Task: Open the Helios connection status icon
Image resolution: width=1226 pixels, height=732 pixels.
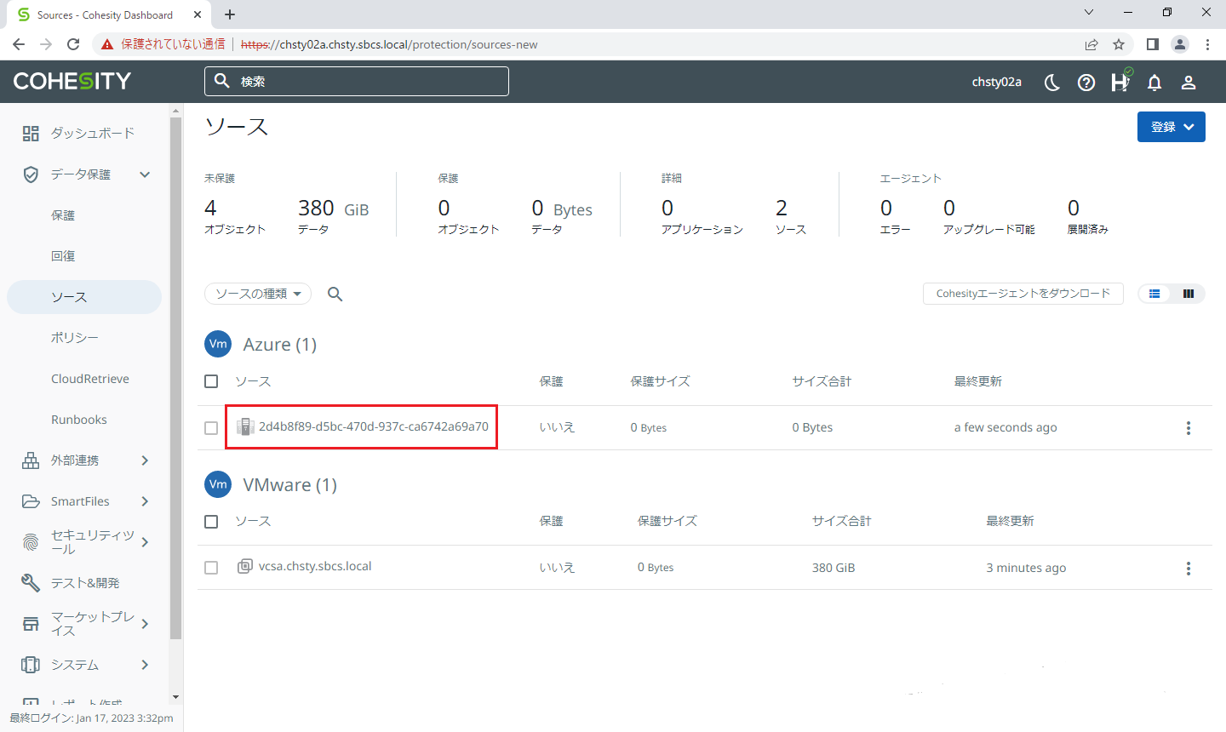Action: [x=1120, y=82]
